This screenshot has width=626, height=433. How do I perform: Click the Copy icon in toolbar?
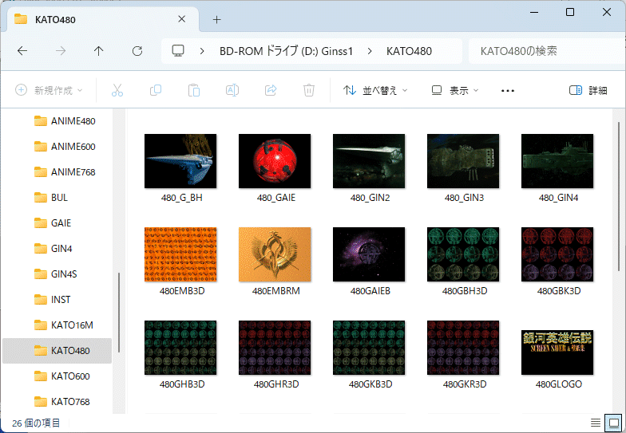(156, 91)
